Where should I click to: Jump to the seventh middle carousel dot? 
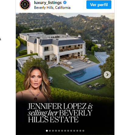(65, 131)
